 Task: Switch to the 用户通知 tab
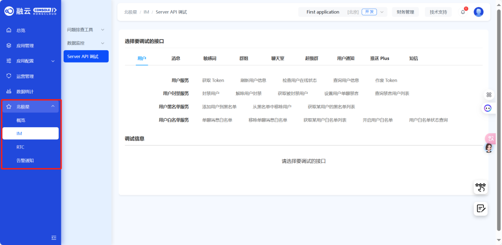point(345,58)
